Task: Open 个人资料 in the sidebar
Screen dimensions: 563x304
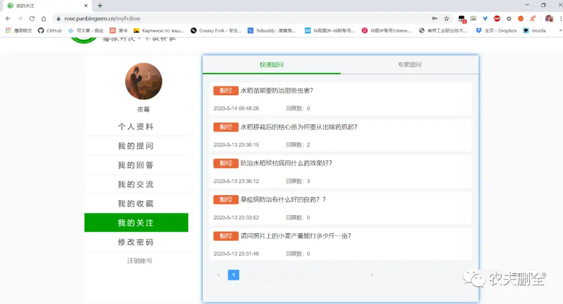Action: click(x=136, y=126)
